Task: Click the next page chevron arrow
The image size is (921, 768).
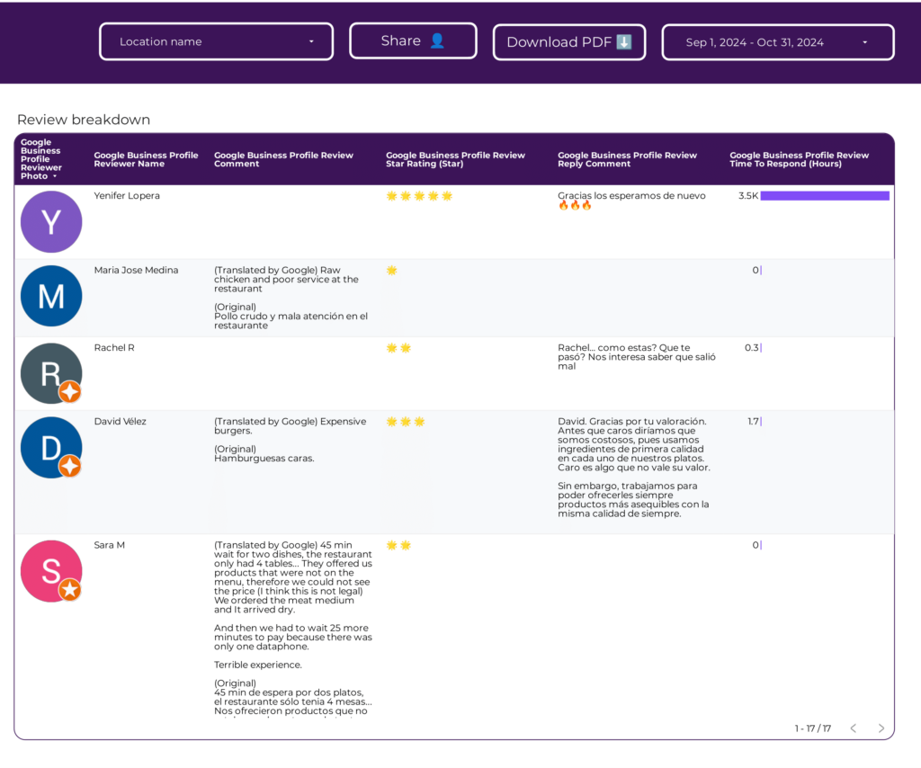Action: click(881, 728)
